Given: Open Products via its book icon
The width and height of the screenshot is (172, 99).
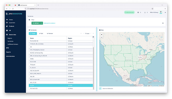Looking at the screenshot, I should [x=7, y=26].
